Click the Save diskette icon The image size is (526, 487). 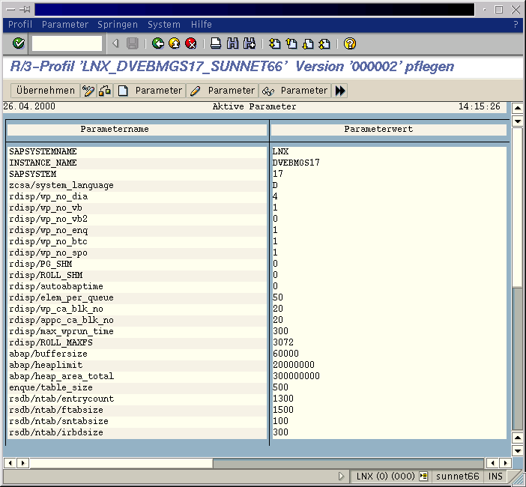[x=132, y=43]
